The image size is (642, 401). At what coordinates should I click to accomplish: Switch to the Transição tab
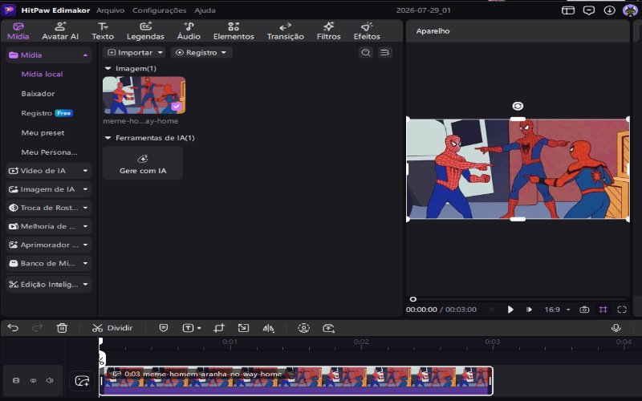286,31
